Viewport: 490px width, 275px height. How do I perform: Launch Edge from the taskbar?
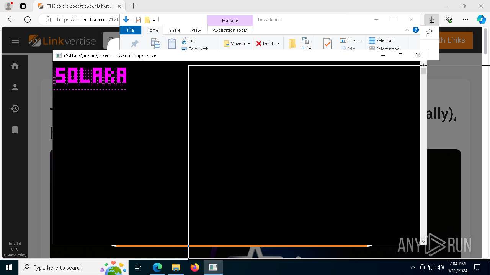coord(157,267)
